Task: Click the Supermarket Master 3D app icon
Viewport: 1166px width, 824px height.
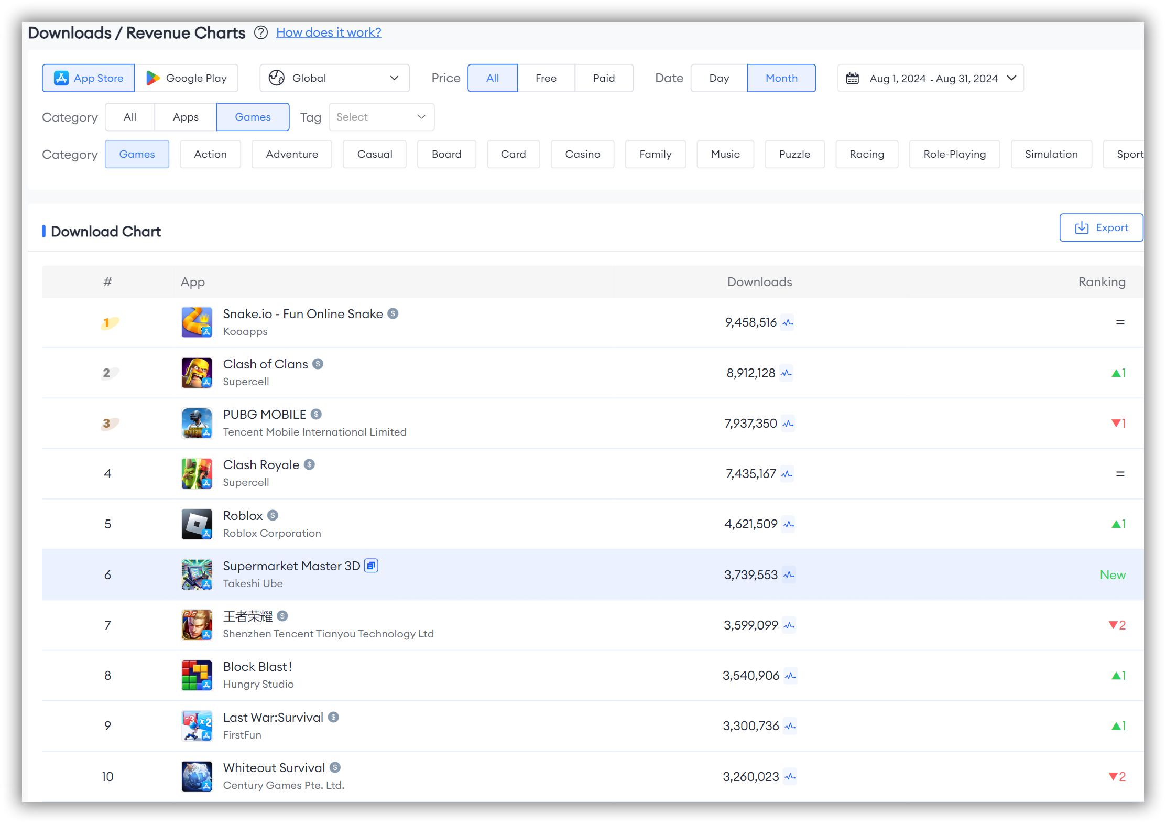Action: [x=196, y=574]
